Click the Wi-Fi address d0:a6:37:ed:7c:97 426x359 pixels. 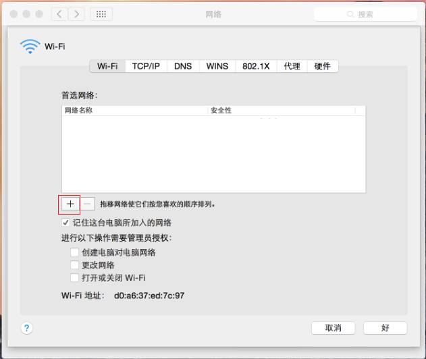click(x=149, y=296)
